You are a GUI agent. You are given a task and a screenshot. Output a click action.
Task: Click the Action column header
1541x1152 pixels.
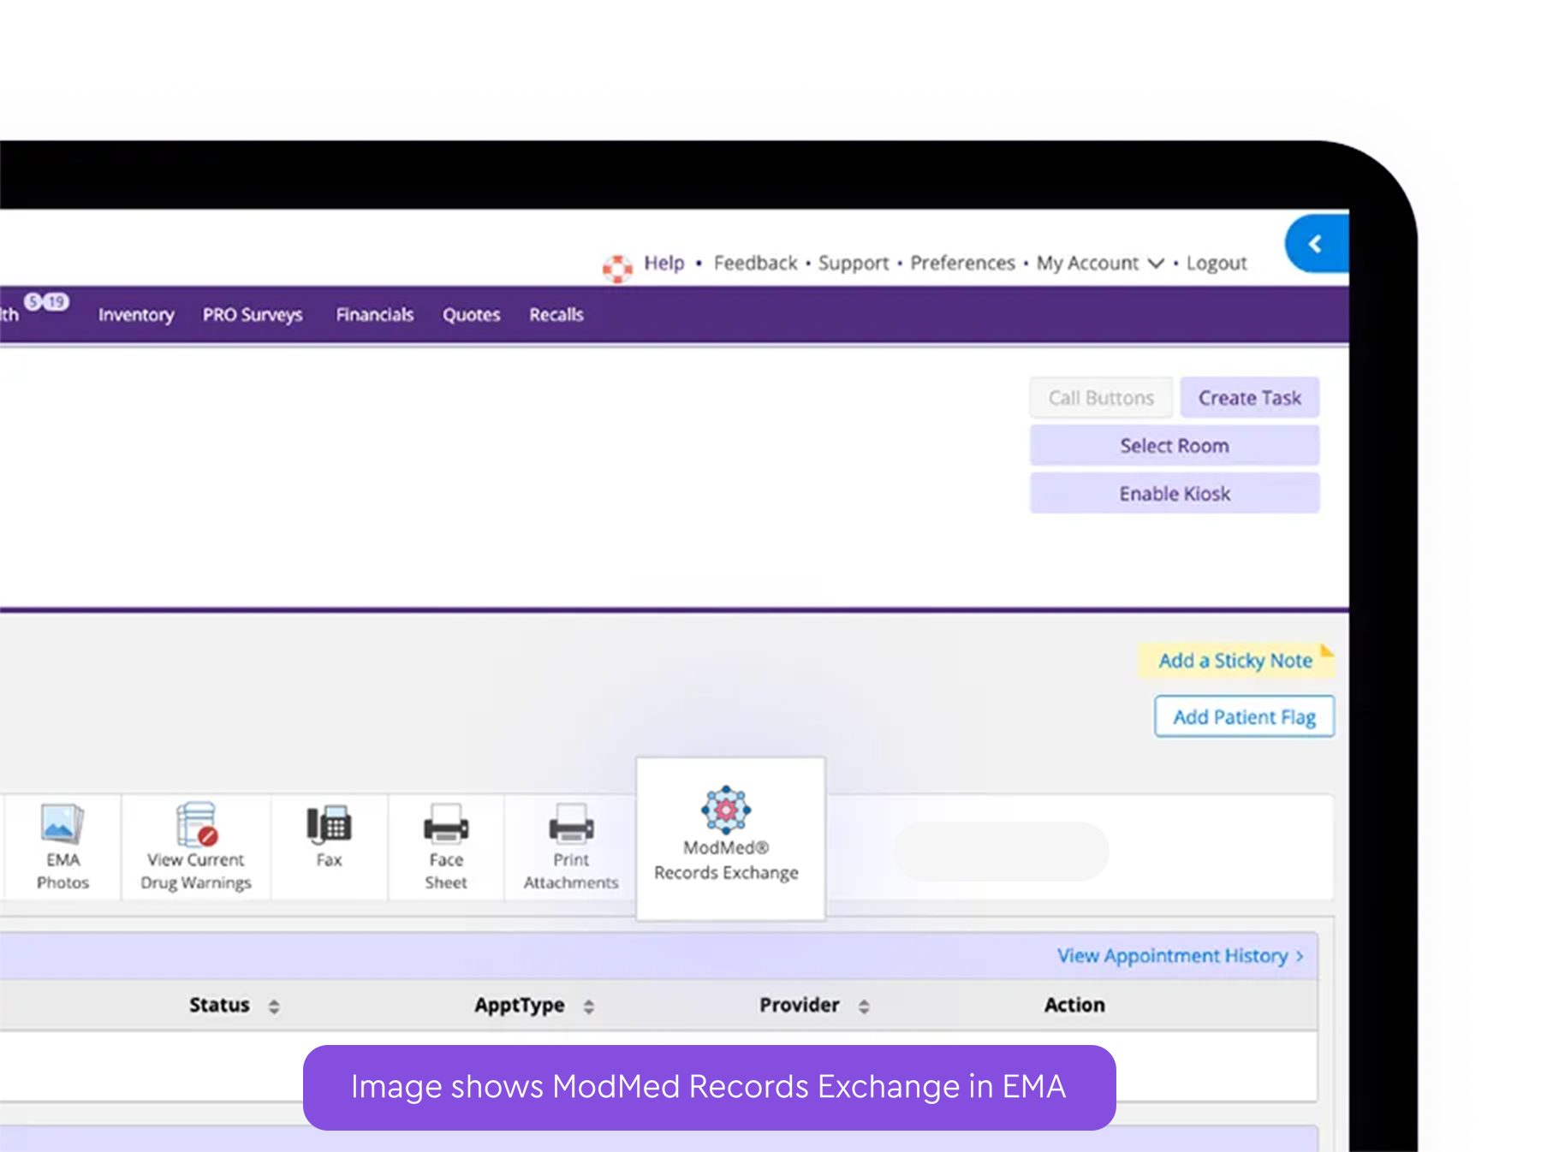point(1074,1006)
